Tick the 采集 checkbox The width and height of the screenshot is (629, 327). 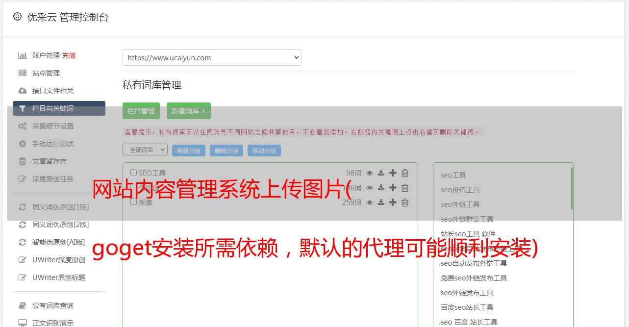(133, 201)
